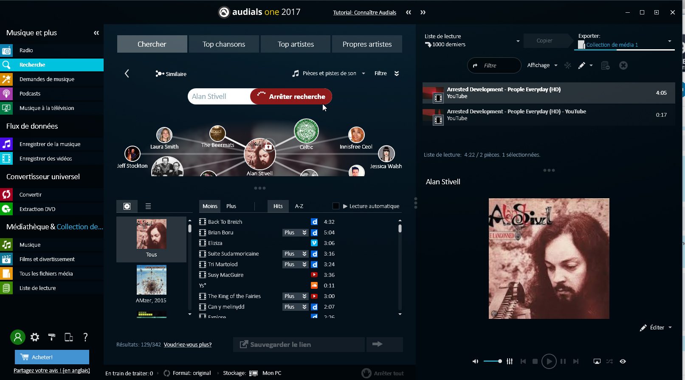Open Demandes de musique in sidebar
The image size is (685, 380).
click(x=52, y=79)
